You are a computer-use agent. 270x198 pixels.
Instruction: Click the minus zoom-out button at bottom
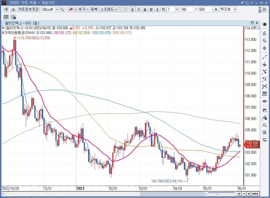244,194
